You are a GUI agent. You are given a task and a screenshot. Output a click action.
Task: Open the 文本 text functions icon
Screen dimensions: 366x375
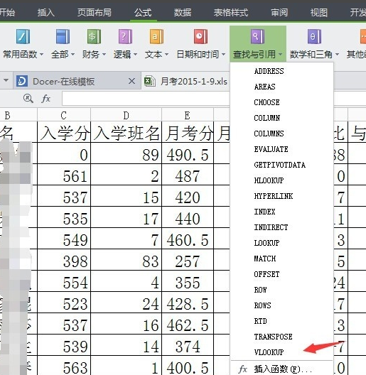click(156, 37)
